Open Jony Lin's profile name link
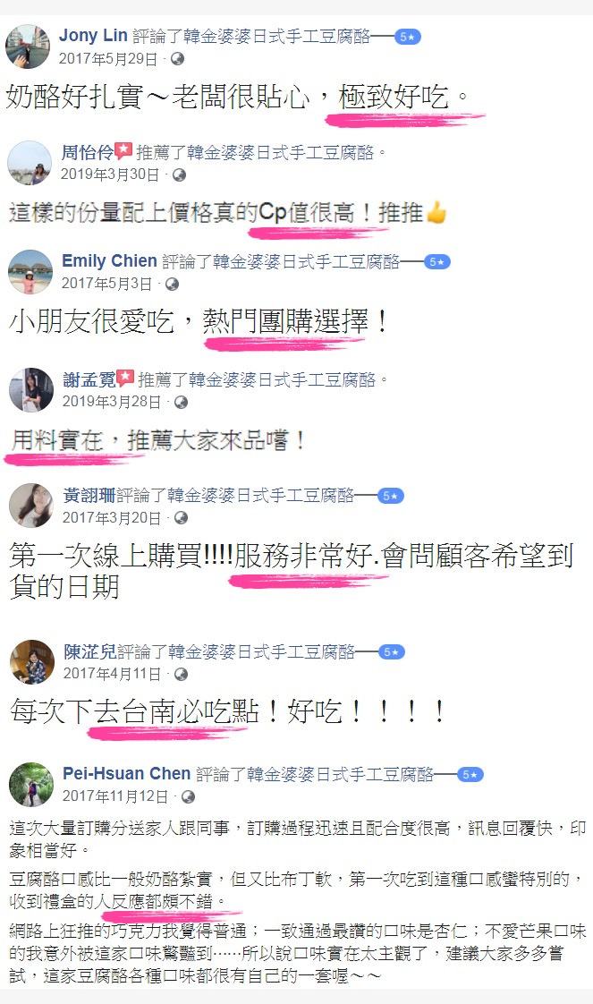Screen dimensions: 593x1004 (x=93, y=36)
